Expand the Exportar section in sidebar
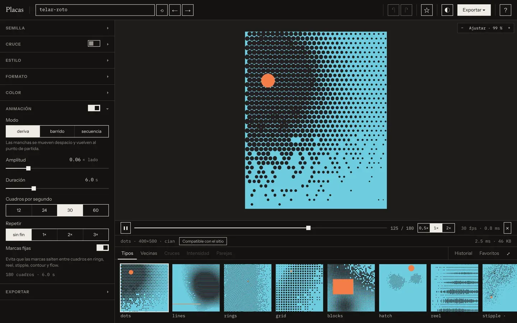The width and height of the screenshot is (517, 323). pyautogui.click(x=57, y=292)
